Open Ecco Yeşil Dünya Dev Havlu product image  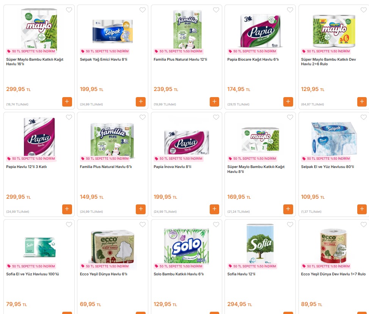(x=333, y=246)
